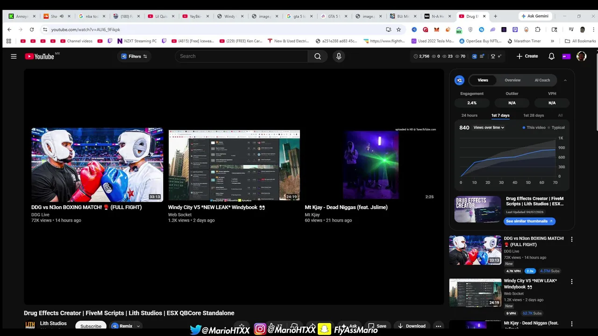Click the vidIQ Remix button
Screen dimensions: 598x336
[x=122, y=326]
